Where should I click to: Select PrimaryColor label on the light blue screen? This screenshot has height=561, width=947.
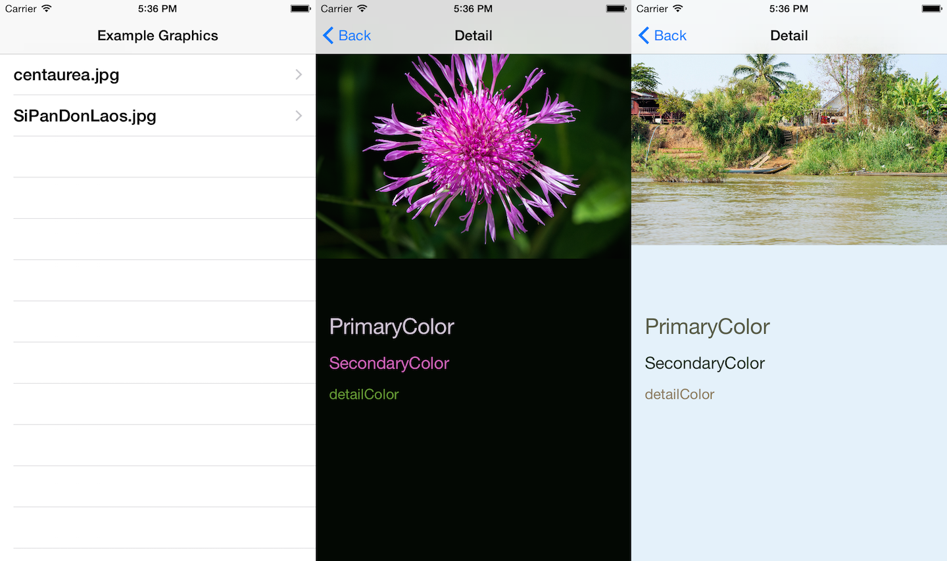click(x=708, y=326)
